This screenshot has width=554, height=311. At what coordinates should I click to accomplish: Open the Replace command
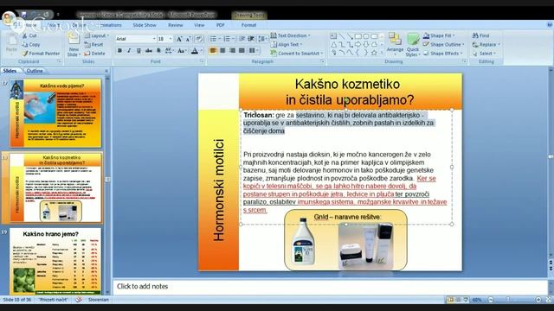486,45
